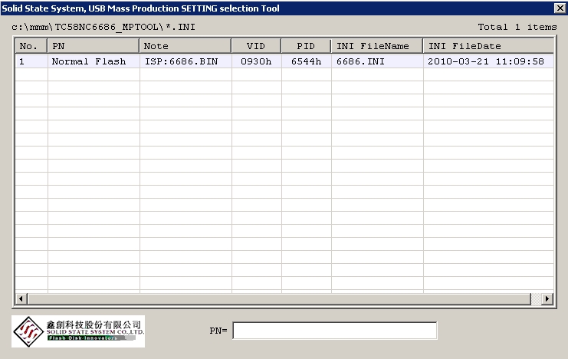Select row number 1 cell

(31, 61)
